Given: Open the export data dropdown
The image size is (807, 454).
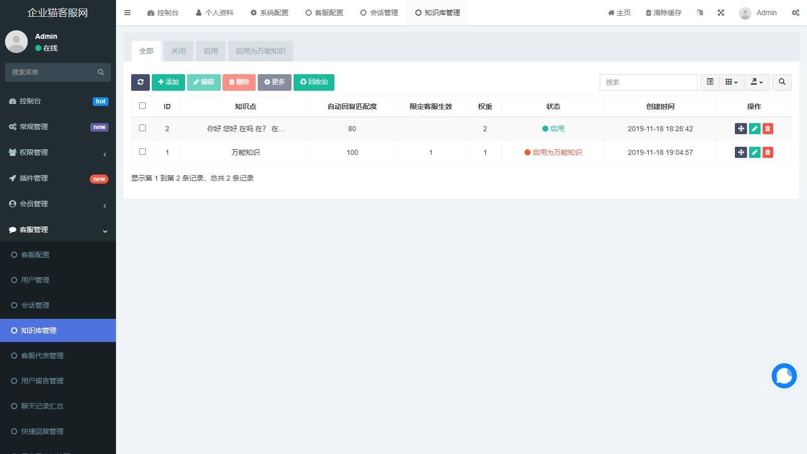Looking at the screenshot, I should [x=757, y=82].
